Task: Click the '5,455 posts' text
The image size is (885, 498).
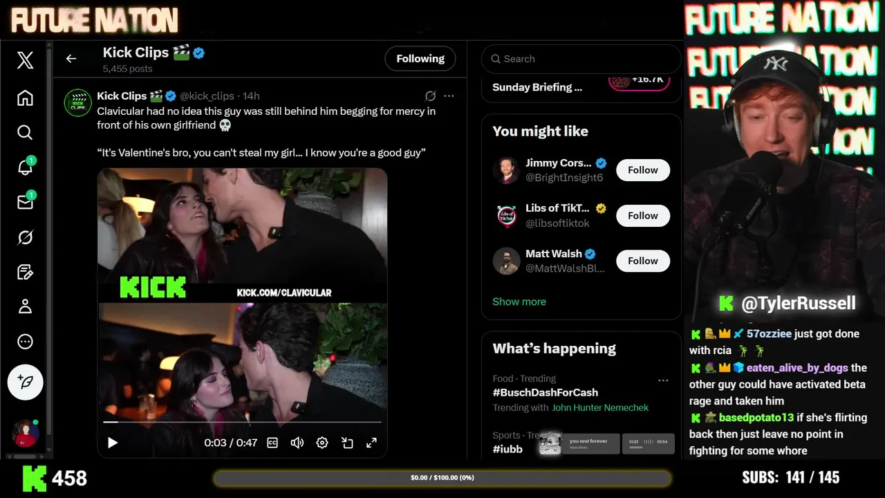Action: click(x=128, y=68)
